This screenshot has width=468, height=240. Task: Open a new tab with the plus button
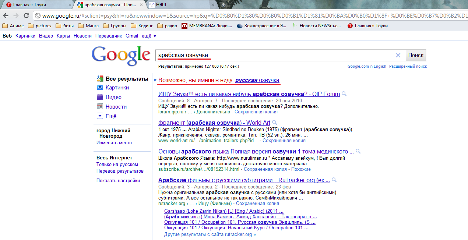(223, 5)
